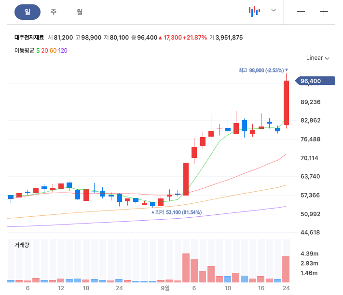Click the 89,236 price axis label
Viewport: 343px width, 295px height.
[x=310, y=102]
